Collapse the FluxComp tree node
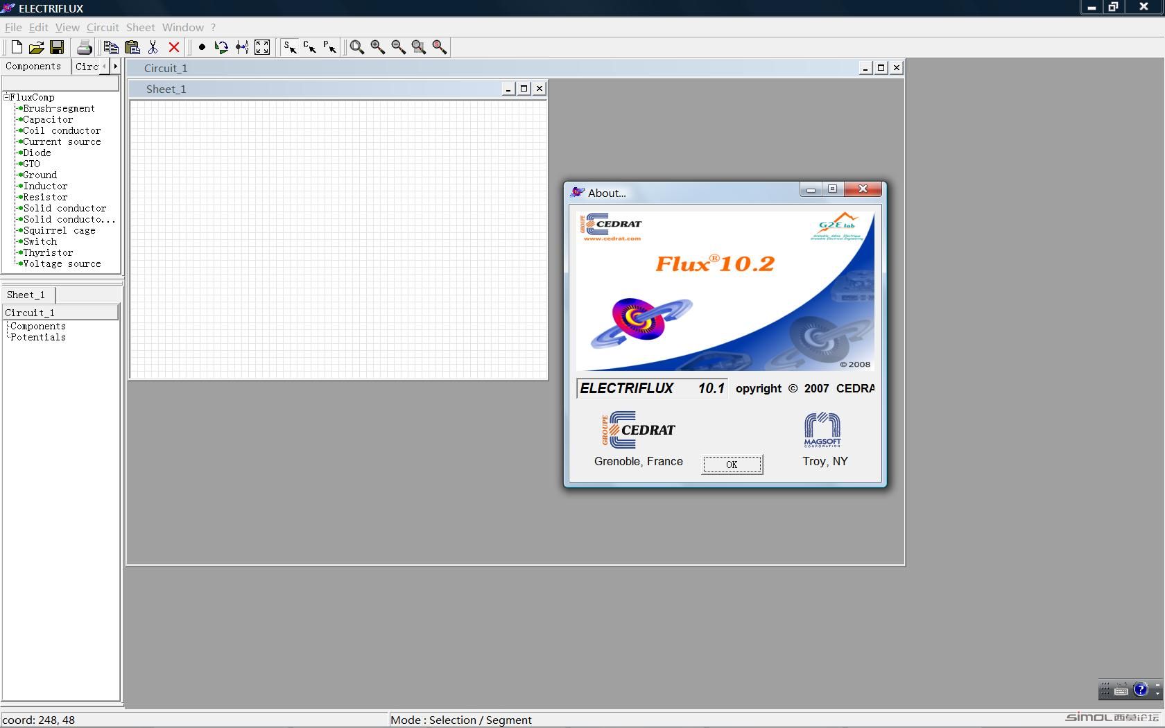1165x728 pixels. [x=6, y=97]
